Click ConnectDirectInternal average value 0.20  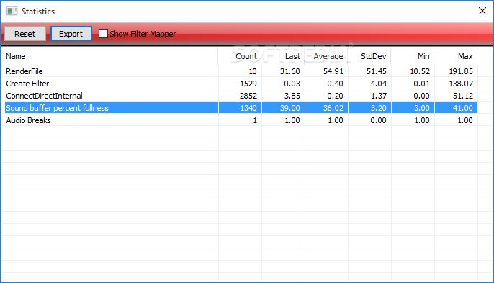point(335,96)
